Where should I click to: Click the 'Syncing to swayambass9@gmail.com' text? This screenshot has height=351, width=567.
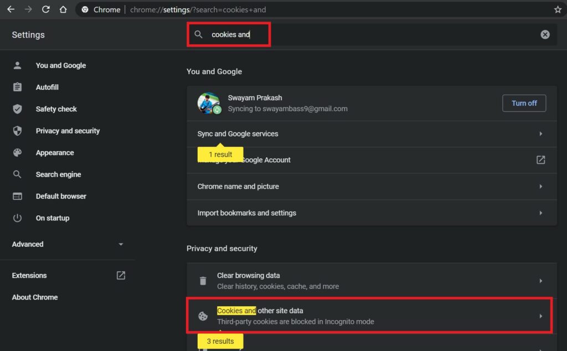click(287, 109)
